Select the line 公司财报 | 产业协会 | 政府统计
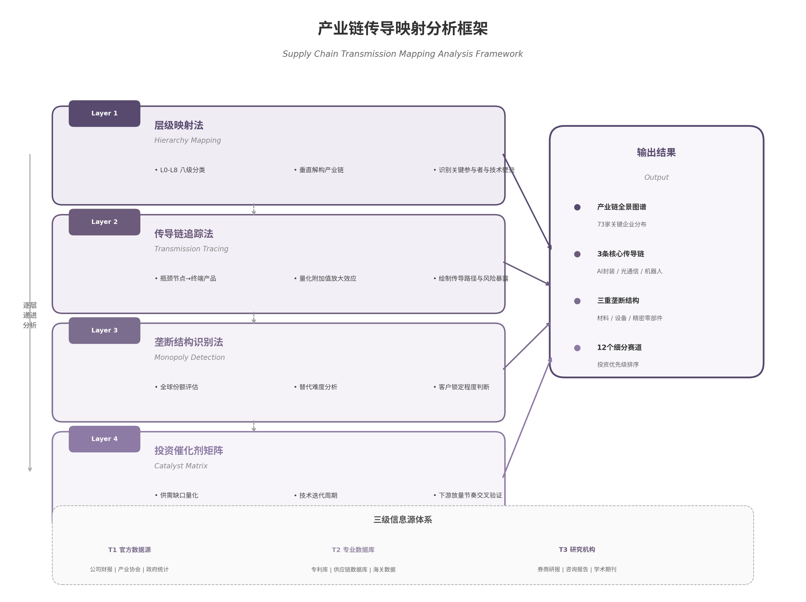 (129, 569)
